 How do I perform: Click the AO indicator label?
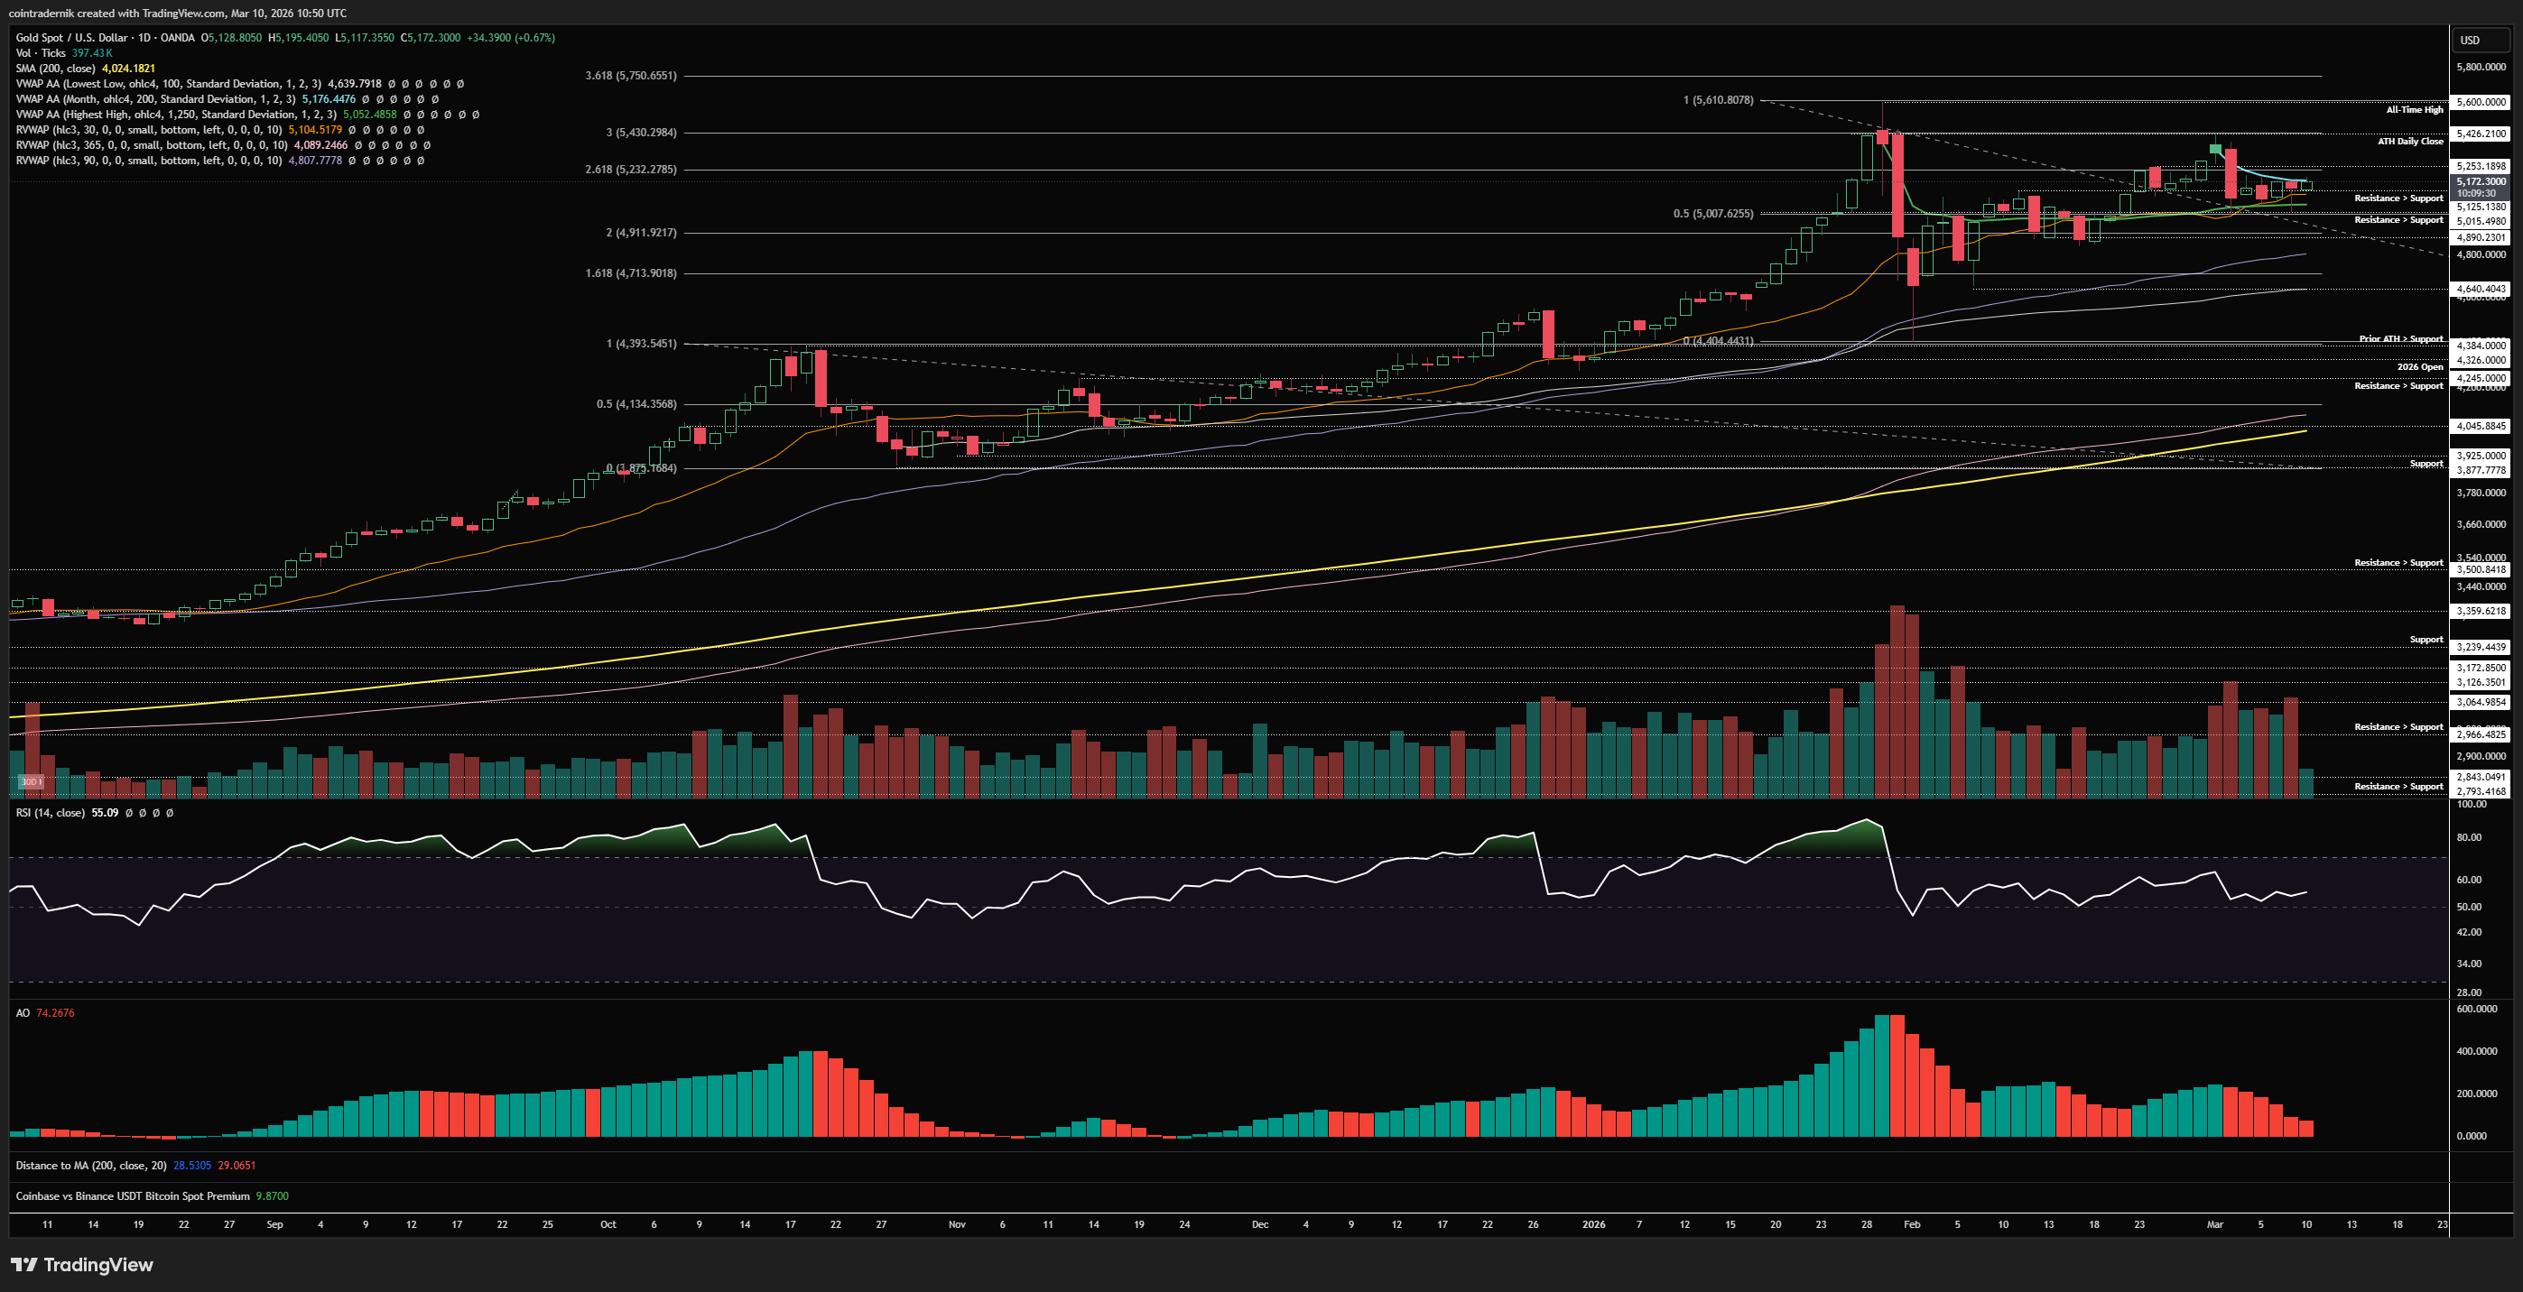point(23,1013)
